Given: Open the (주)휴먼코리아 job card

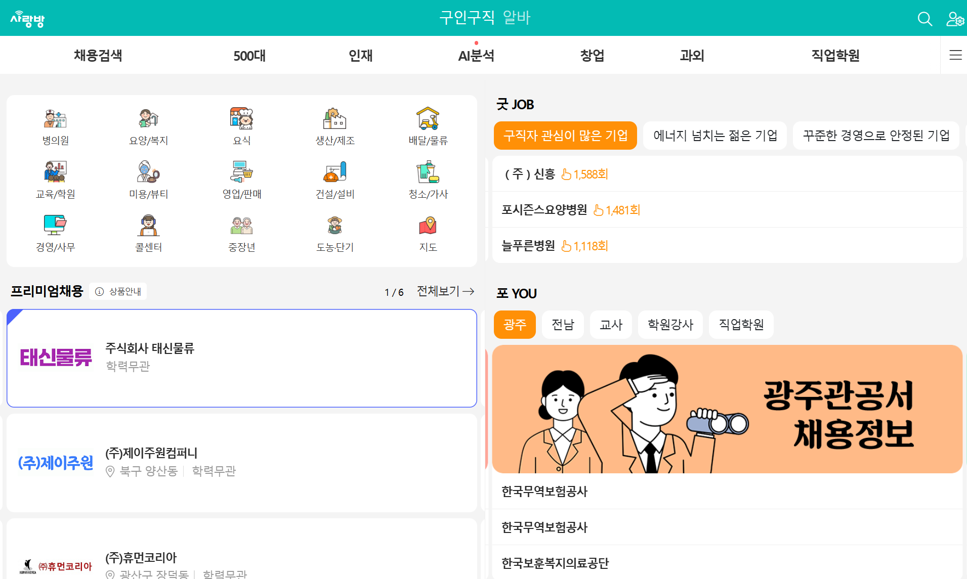Looking at the screenshot, I should point(242,549).
